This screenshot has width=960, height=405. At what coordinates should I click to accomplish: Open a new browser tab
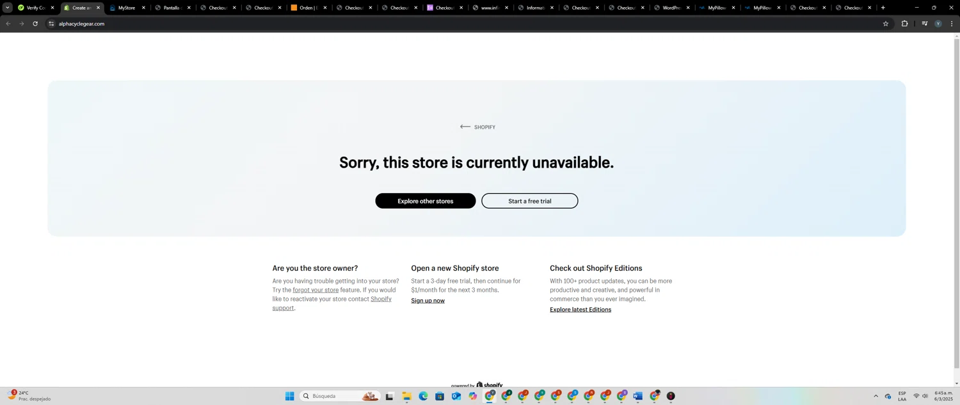pyautogui.click(x=883, y=8)
